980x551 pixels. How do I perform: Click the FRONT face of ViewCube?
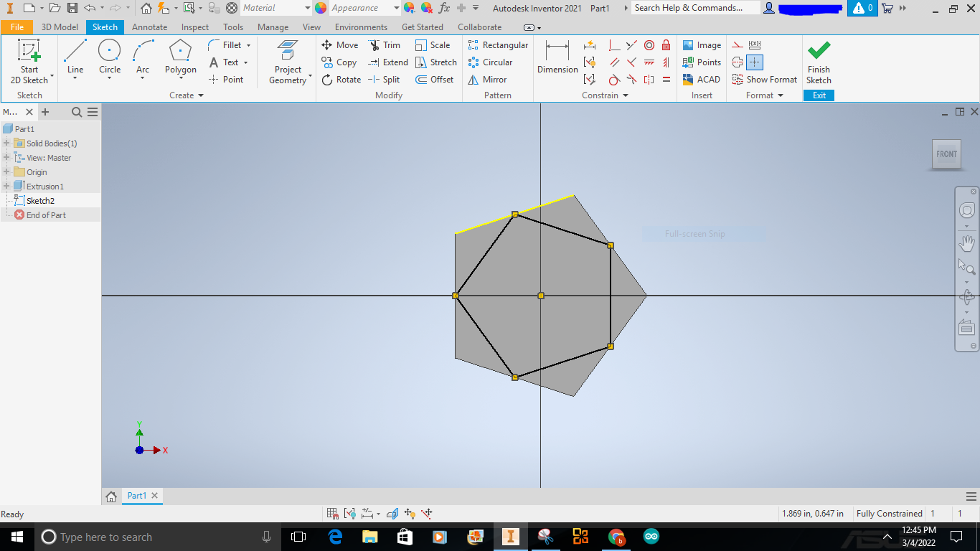[x=946, y=154]
